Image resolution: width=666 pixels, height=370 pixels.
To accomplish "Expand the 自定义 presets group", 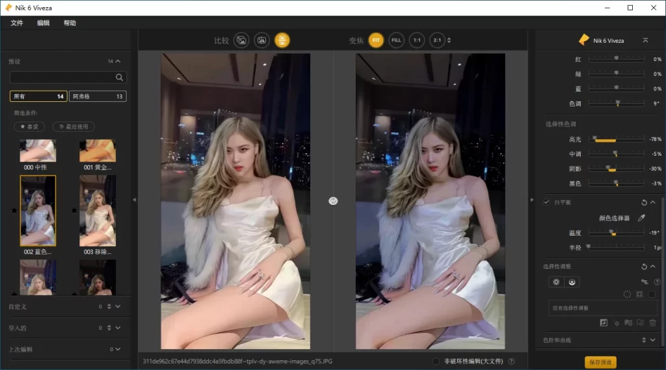I will pos(118,306).
